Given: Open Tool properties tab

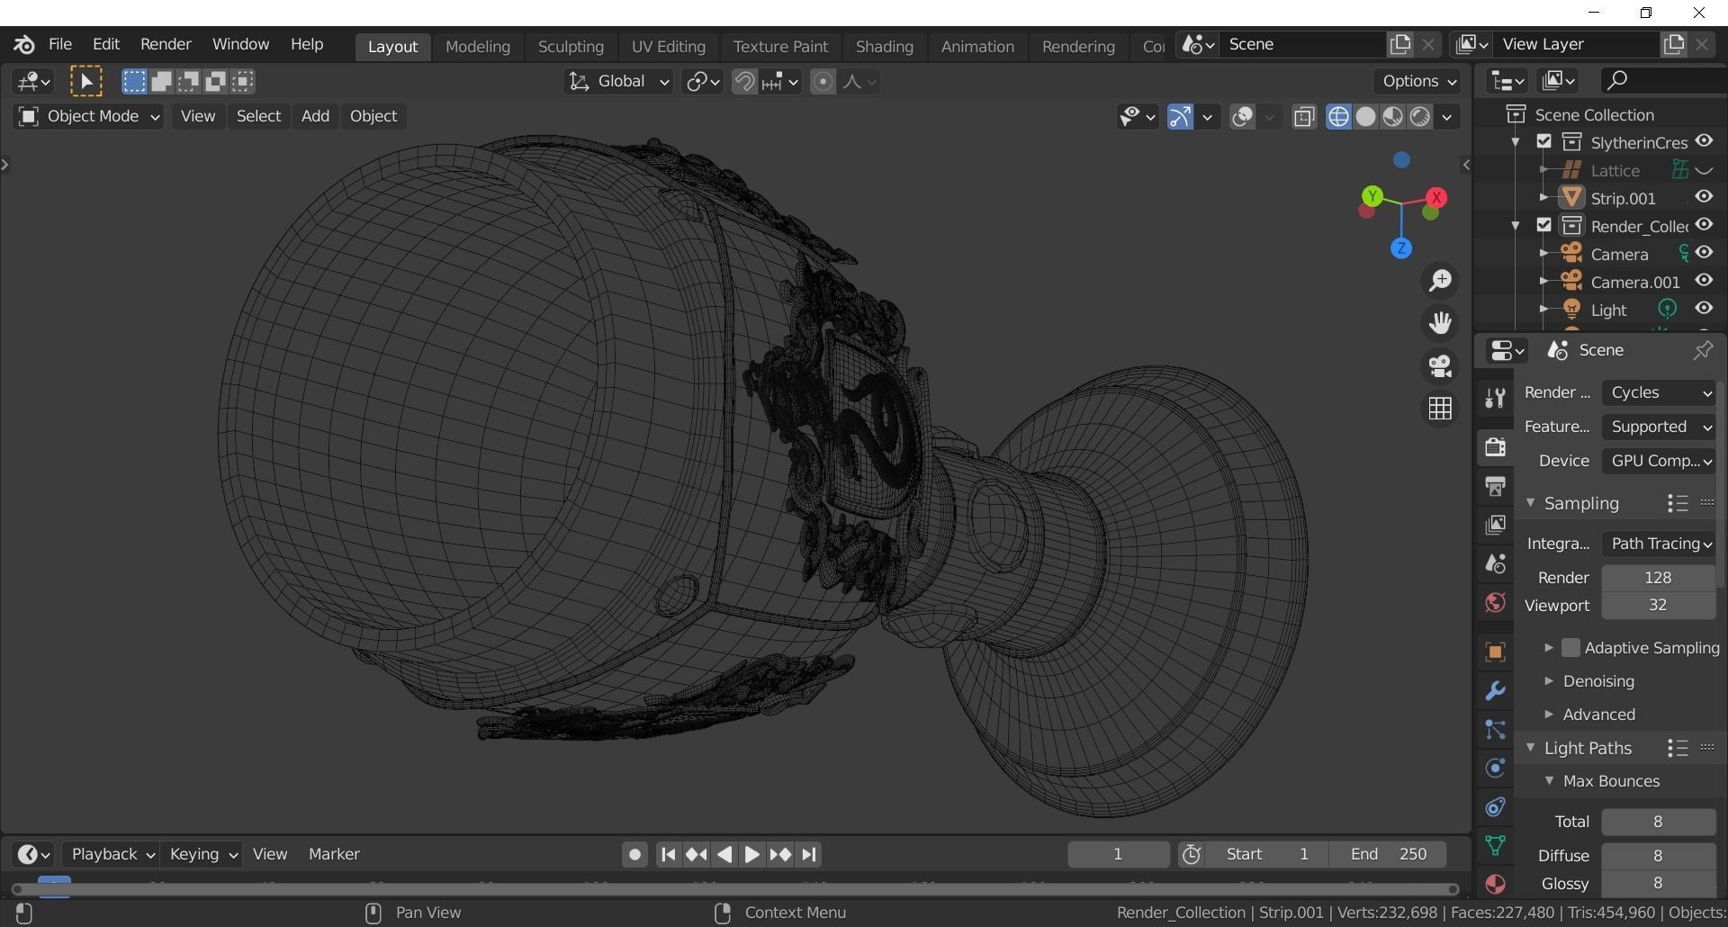Looking at the screenshot, I should coord(1496,398).
